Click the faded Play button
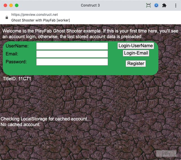 [166, 153]
